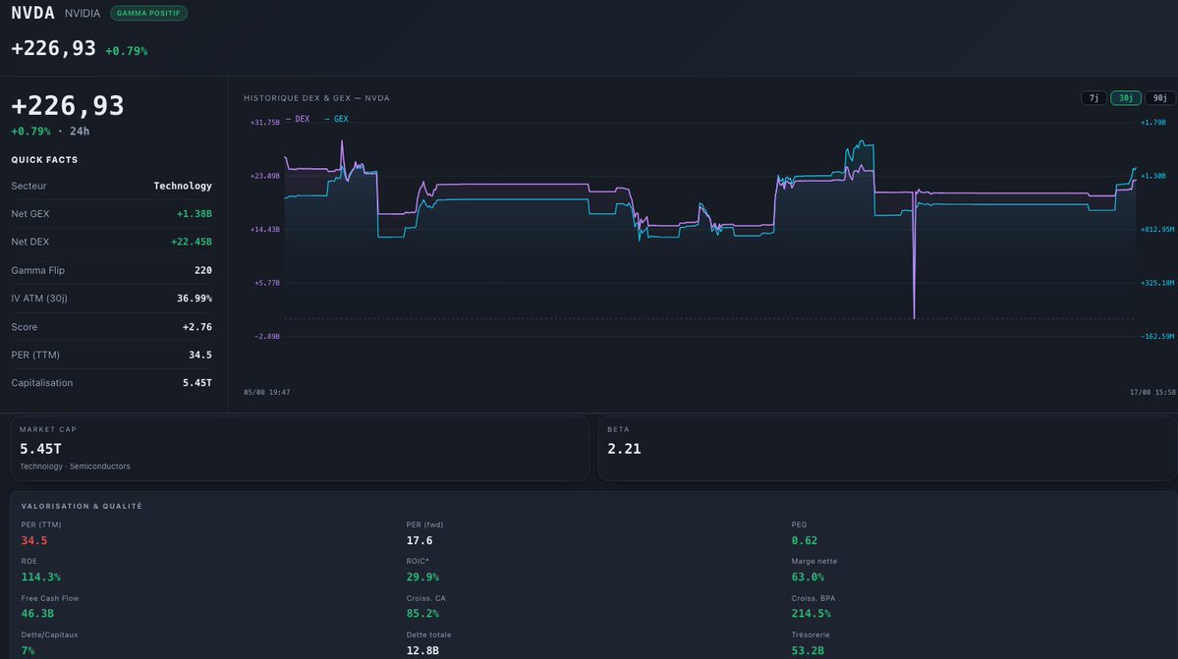
Task: Click the Capitalisation value 5.45T
Action: (196, 383)
